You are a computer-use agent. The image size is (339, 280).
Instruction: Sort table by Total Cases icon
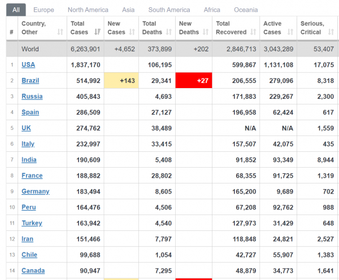(x=98, y=32)
